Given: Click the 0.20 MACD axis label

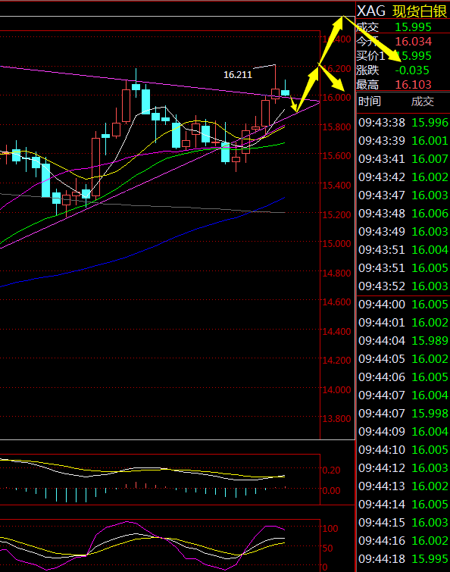Looking at the screenshot, I should (331, 470).
